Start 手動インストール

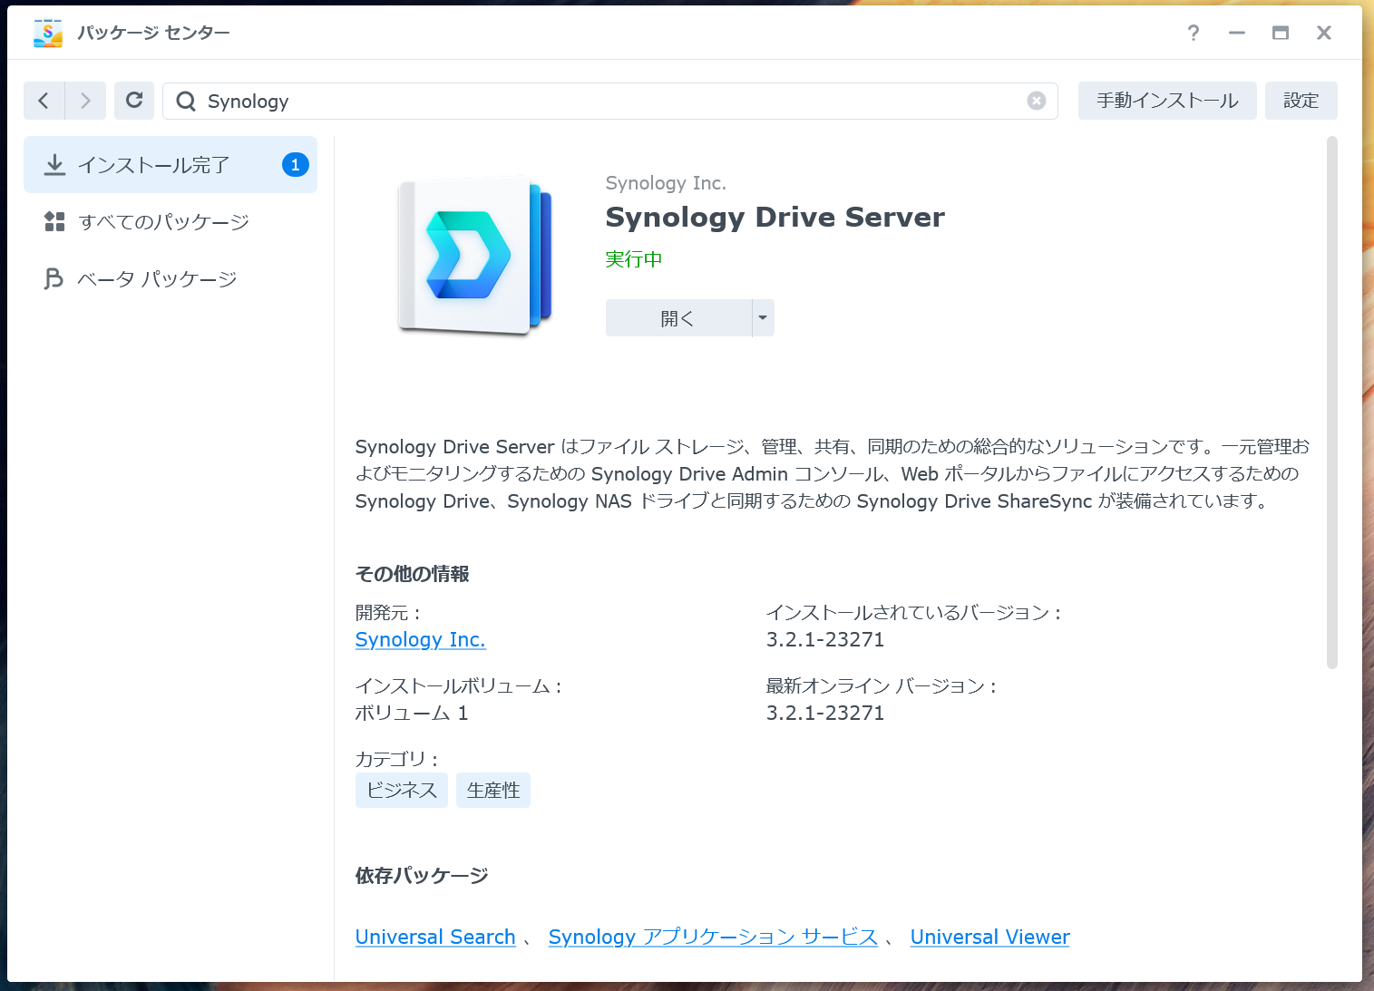click(x=1167, y=100)
